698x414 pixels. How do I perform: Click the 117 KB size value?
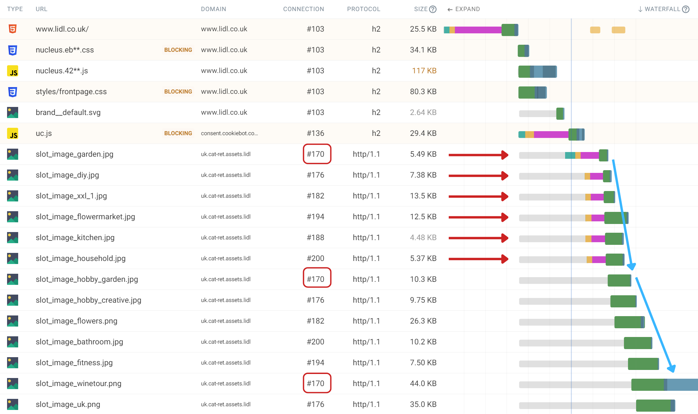pos(424,71)
